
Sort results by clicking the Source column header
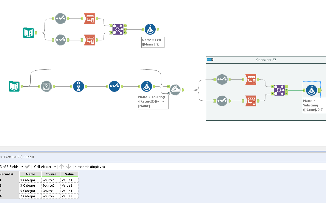click(x=51, y=174)
